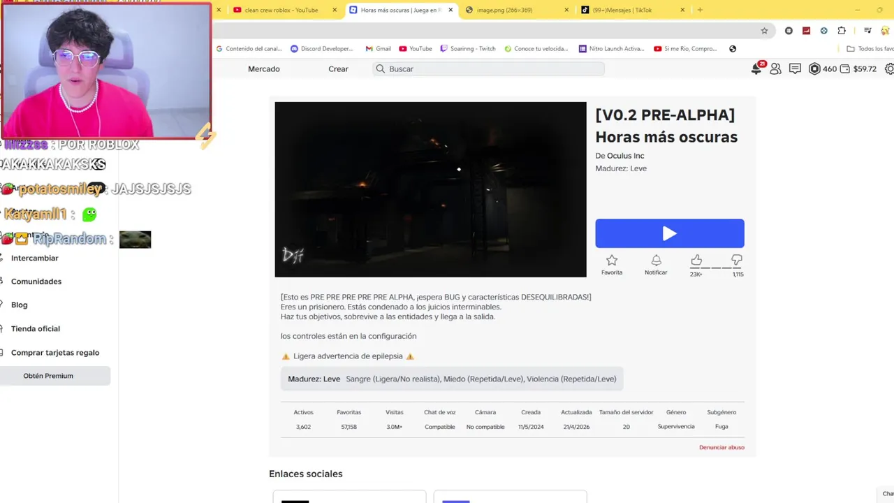This screenshot has height=503, width=894.
Task: Open Comprar tarjetas regalo in sidebar
Action: (55, 353)
